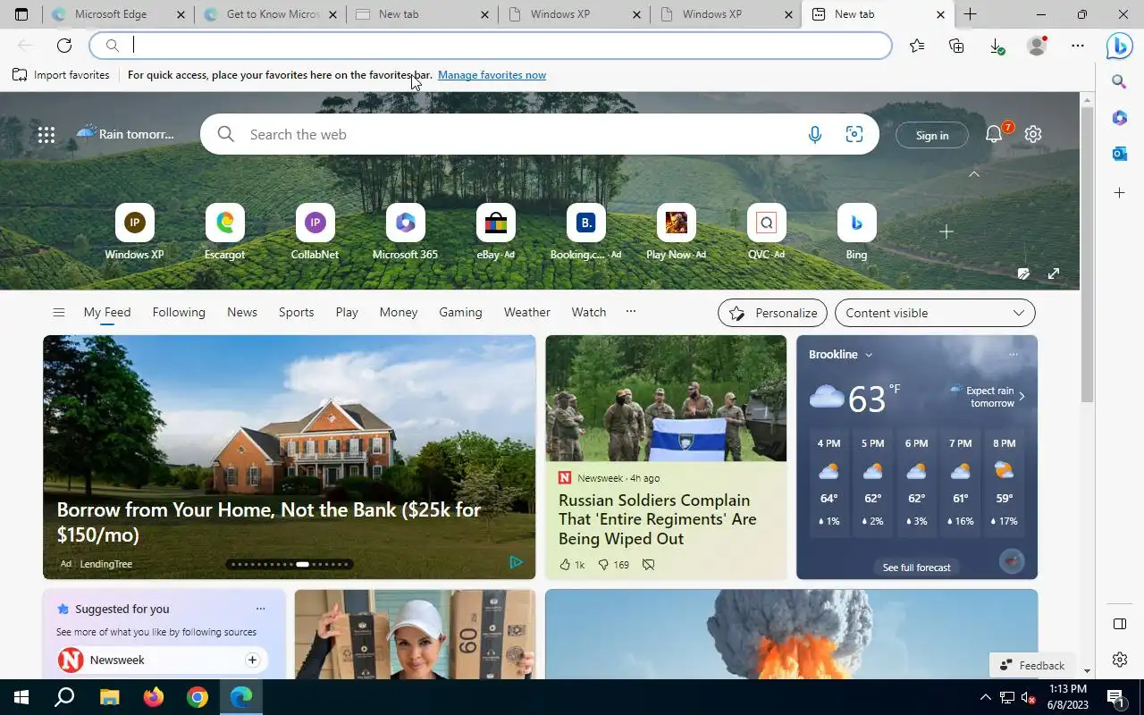
Task: Click See full forecast
Action: tap(916, 568)
